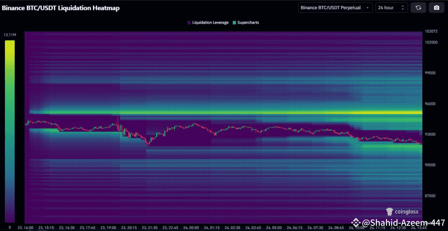Click the 90000 price axis label
Viewport: 448px width, 231px height.
click(x=430, y=165)
